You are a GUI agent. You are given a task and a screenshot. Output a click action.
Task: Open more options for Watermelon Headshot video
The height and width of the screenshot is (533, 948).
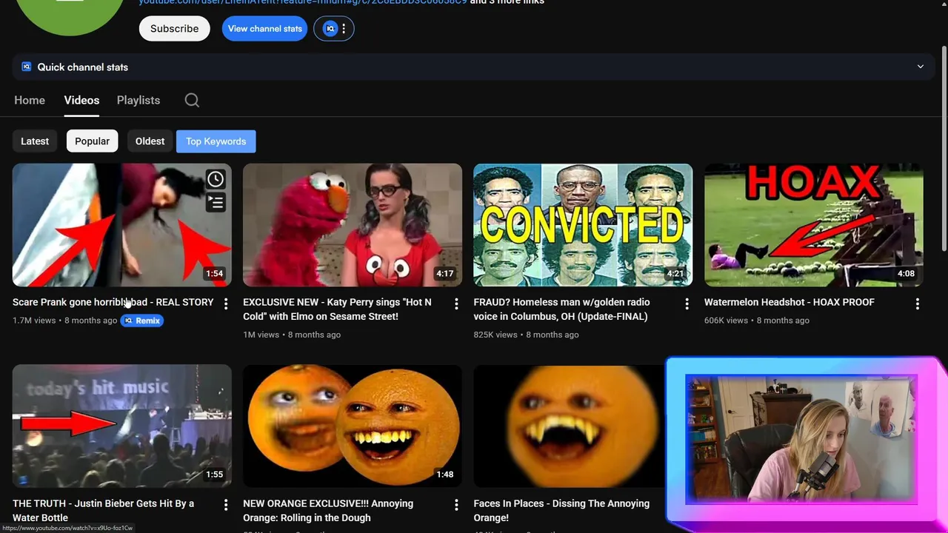pyautogui.click(x=918, y=304)
